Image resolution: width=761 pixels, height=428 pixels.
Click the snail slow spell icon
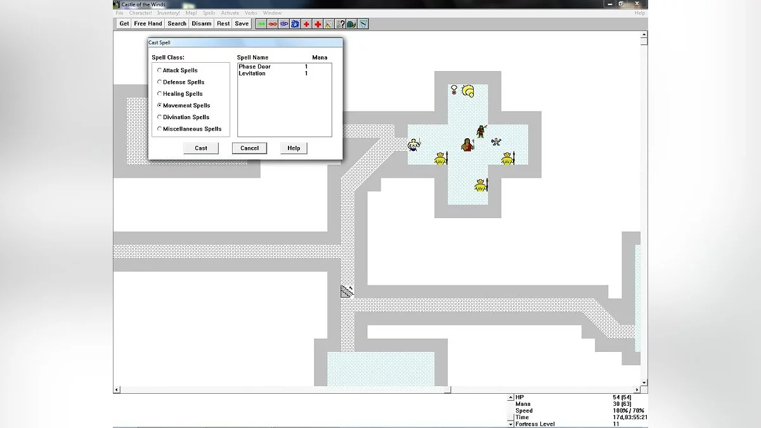coord(351,24)
